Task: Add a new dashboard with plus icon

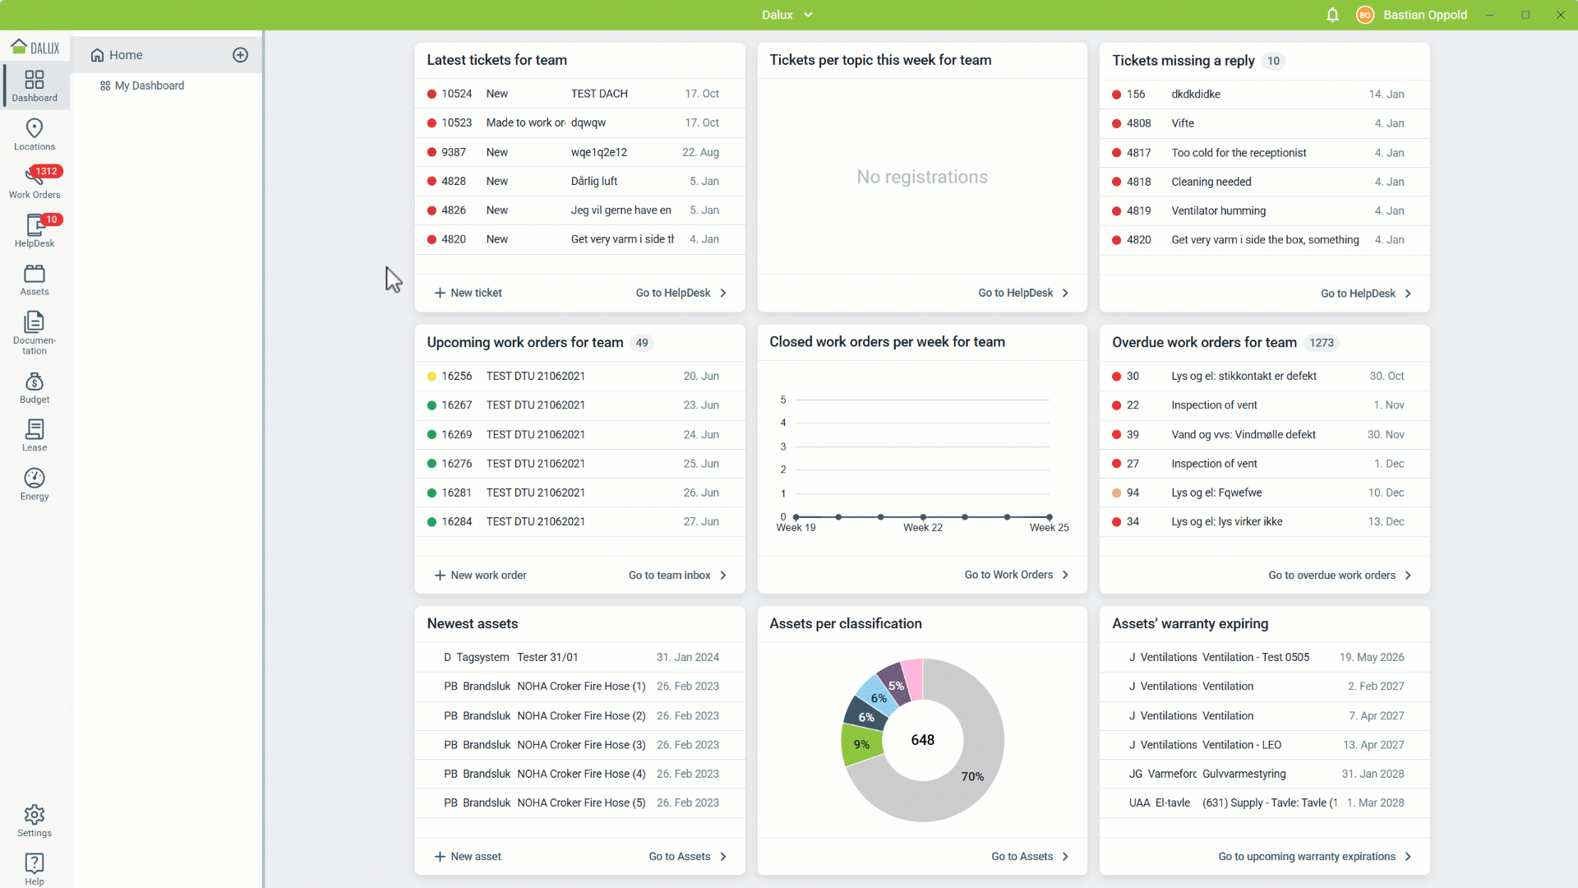Action: (240, 55)
